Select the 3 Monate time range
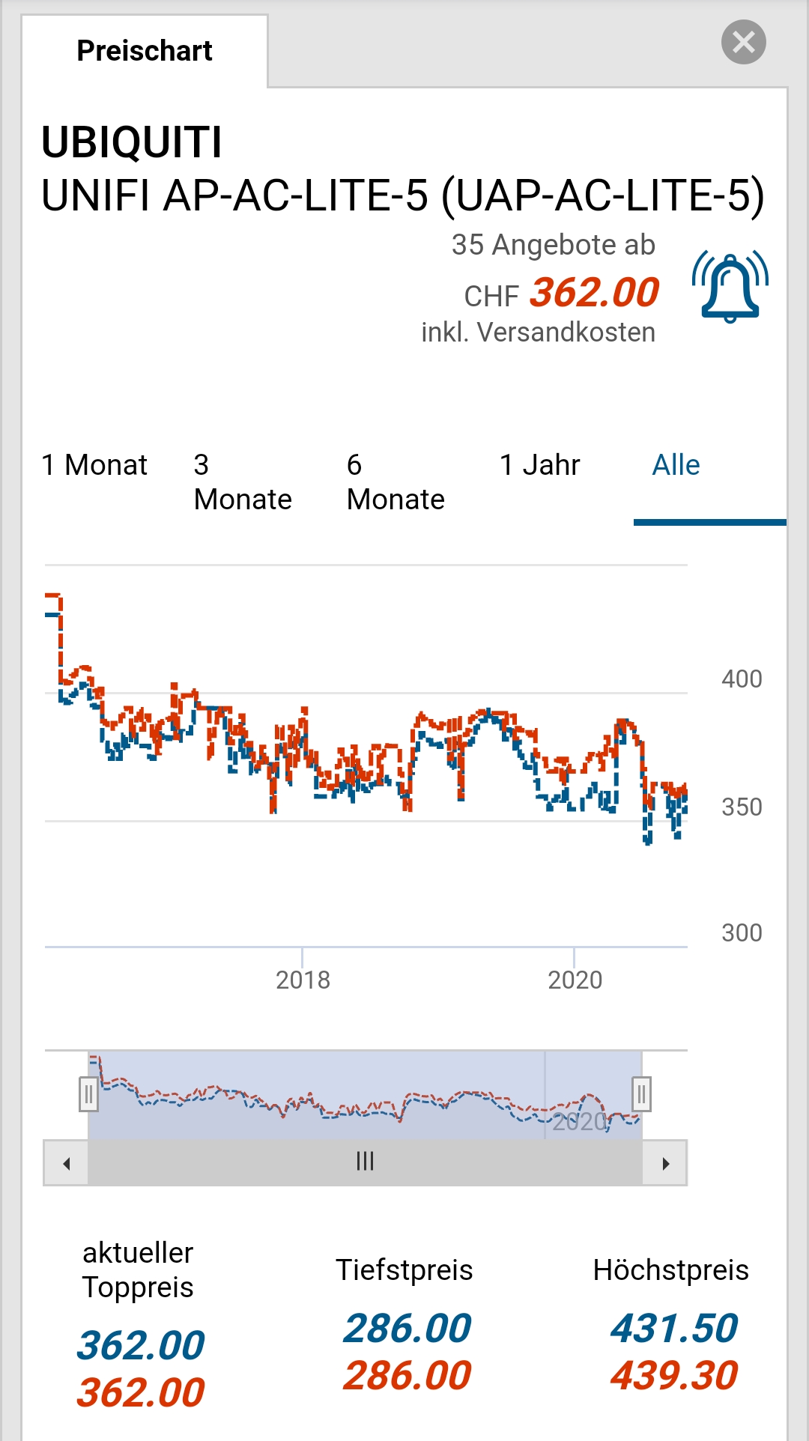809x1441 pixels. pos(242,482)
